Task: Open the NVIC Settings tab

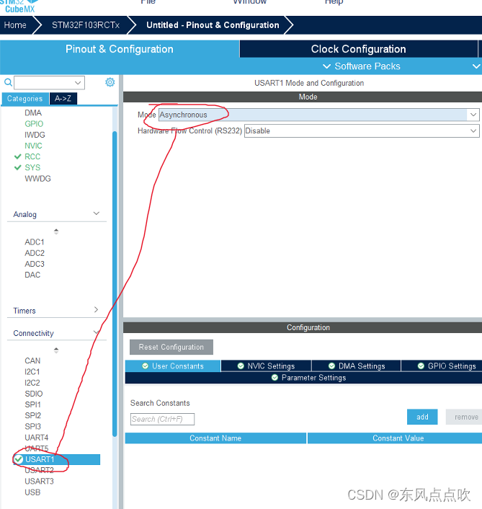Action: (x=266, y=366)
